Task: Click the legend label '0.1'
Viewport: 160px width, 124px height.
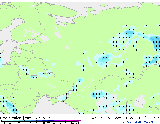Action: point(3,123)
